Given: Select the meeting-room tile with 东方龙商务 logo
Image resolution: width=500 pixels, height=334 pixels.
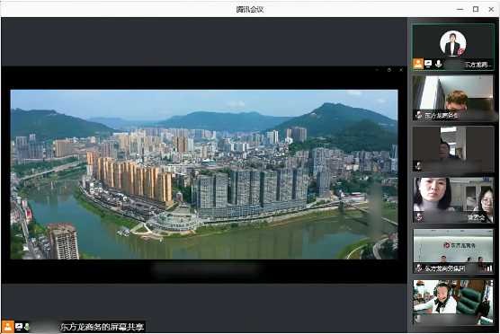Looking at the screenshot, I should 453,250.
